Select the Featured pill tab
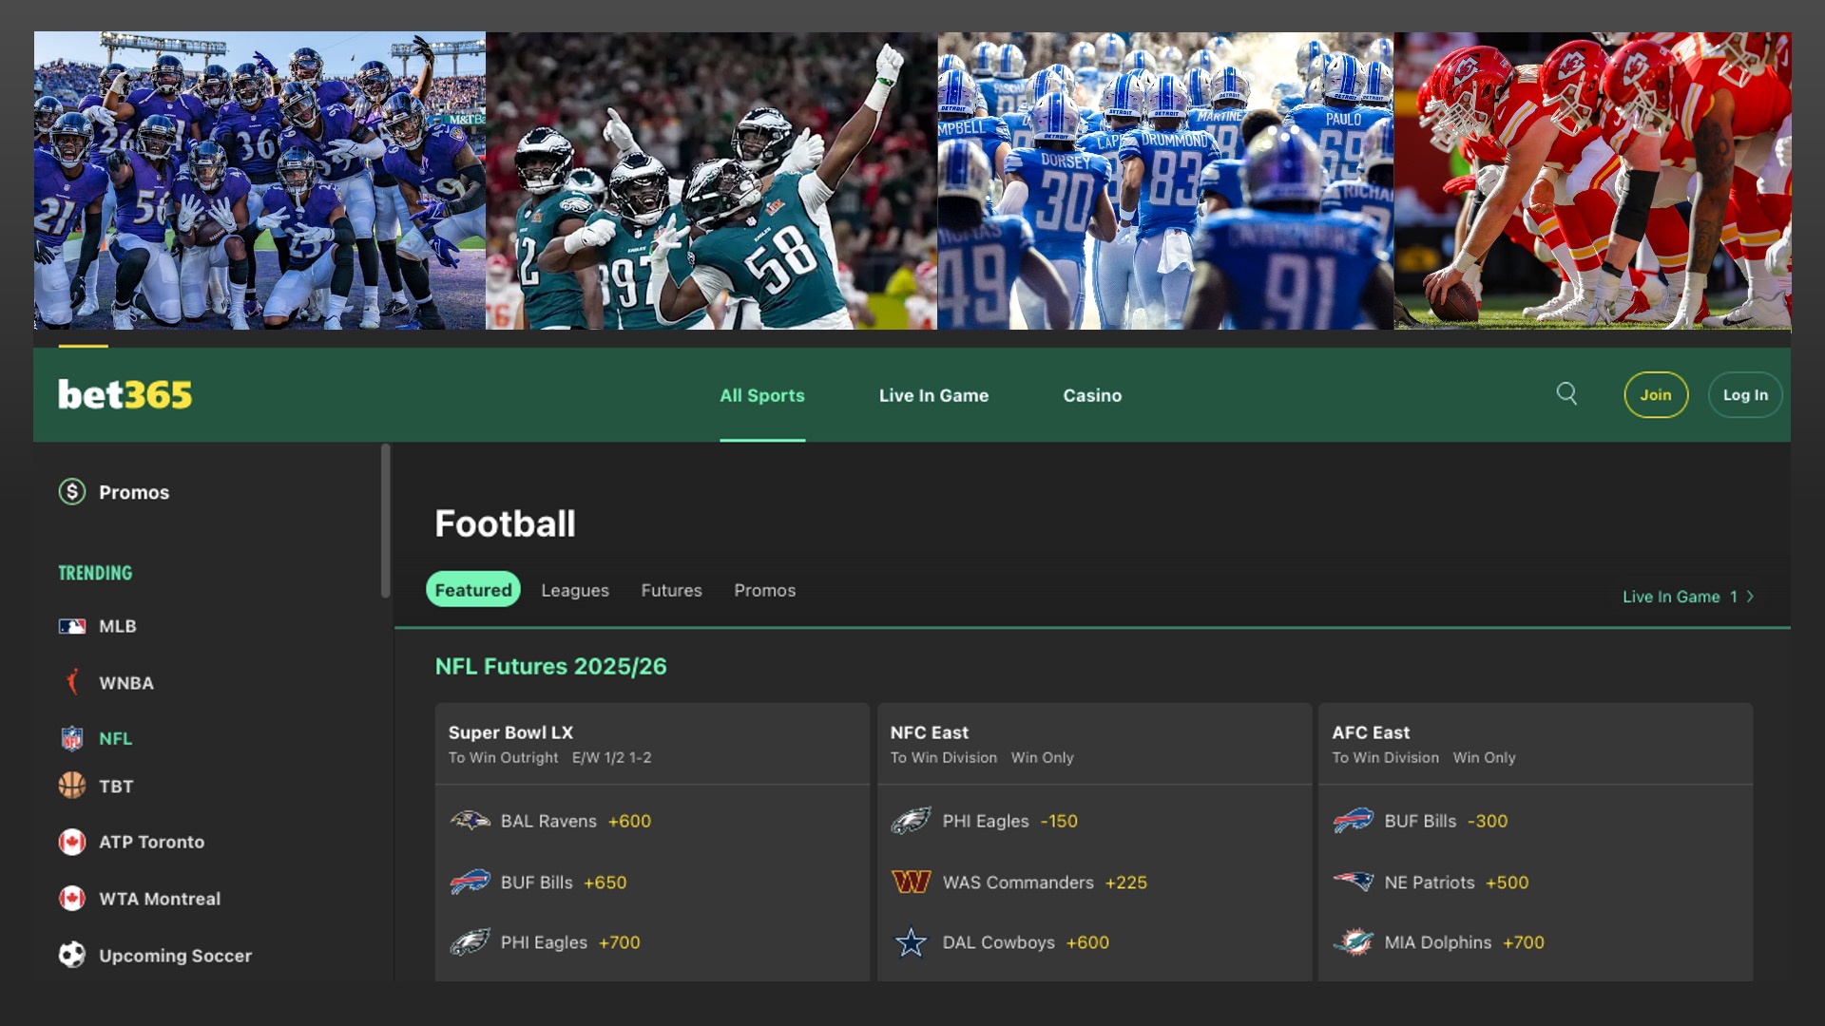 (x=472, y=590)
